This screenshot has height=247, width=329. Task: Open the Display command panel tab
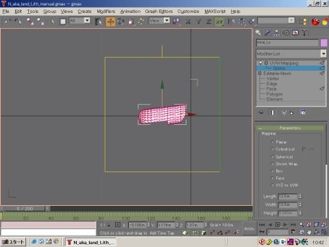295,33
